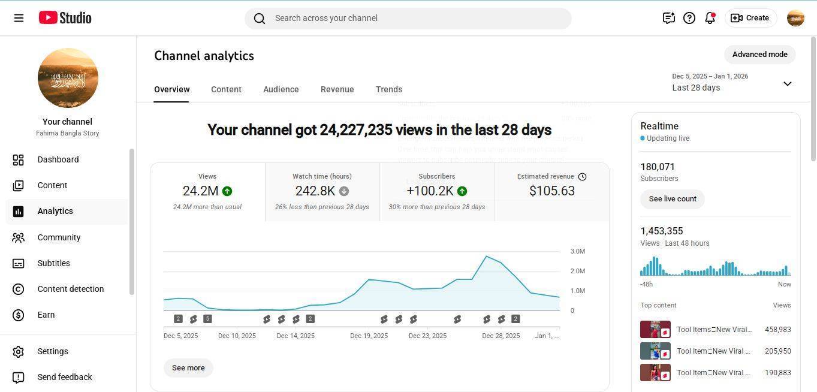The height and width of the screenshot is (392, 817).
Task: Go to Content detection in sidebar
Action: tap(70, 289)
